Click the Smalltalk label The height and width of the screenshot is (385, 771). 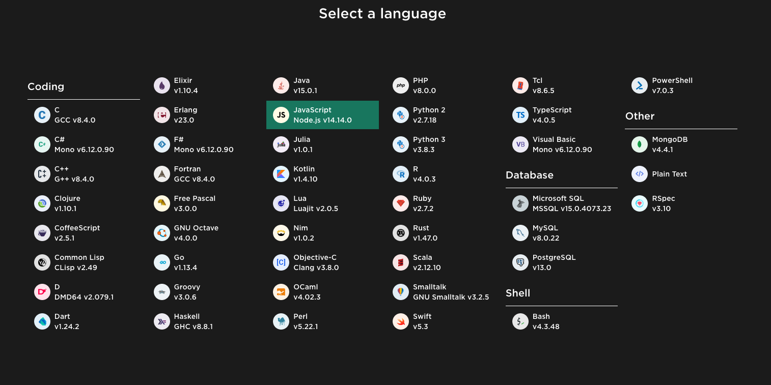pos(430,287)
